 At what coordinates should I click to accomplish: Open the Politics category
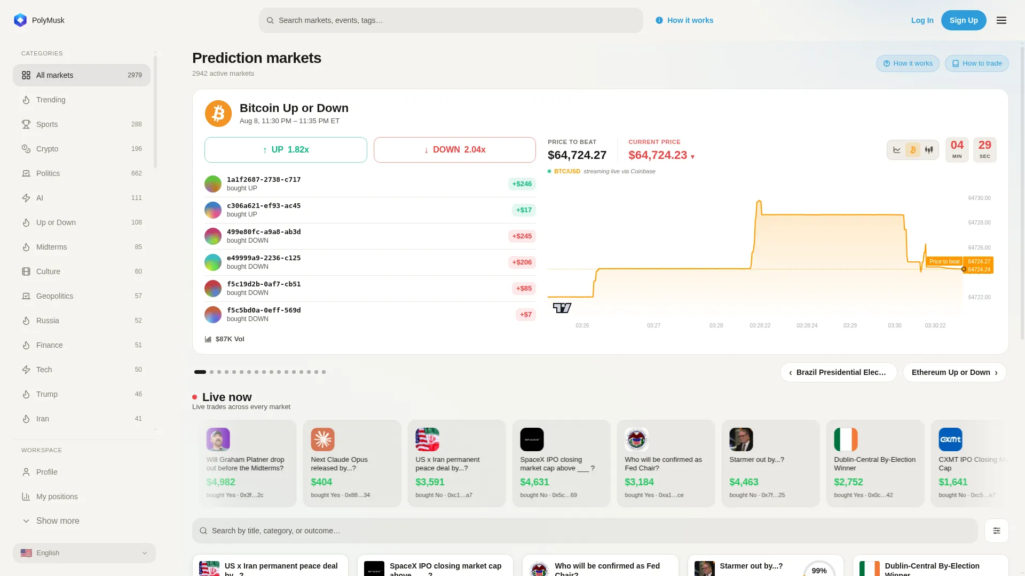[x=82, y=173]
